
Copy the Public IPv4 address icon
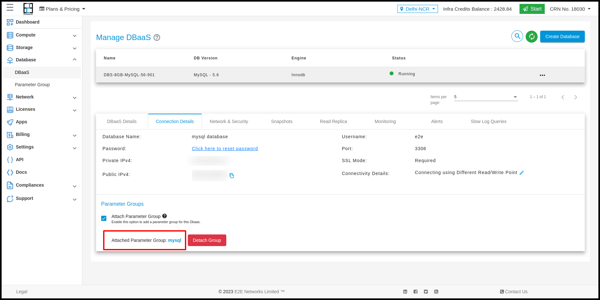pyautogui.click(x=232, y=176)
